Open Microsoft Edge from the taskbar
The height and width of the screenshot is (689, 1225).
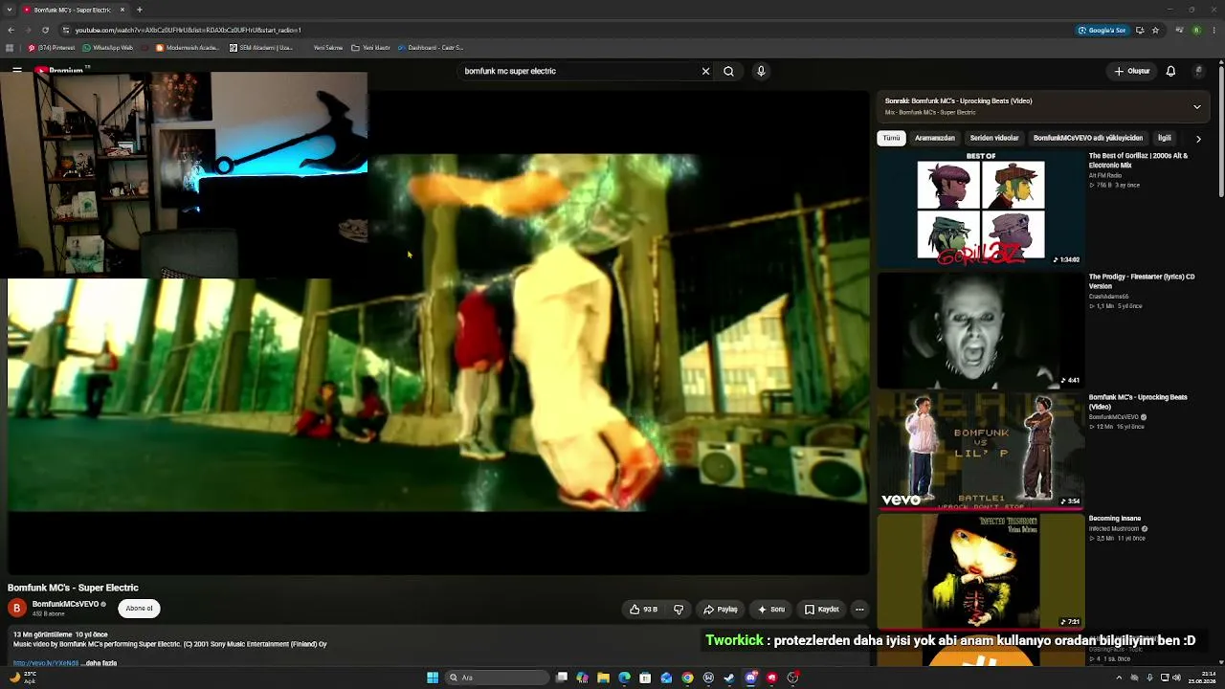click(624, 678)
